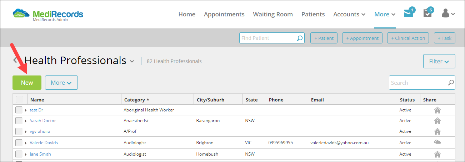Check the box for Sarah Doctor row
Screen dimensions: 465x162
19,121
